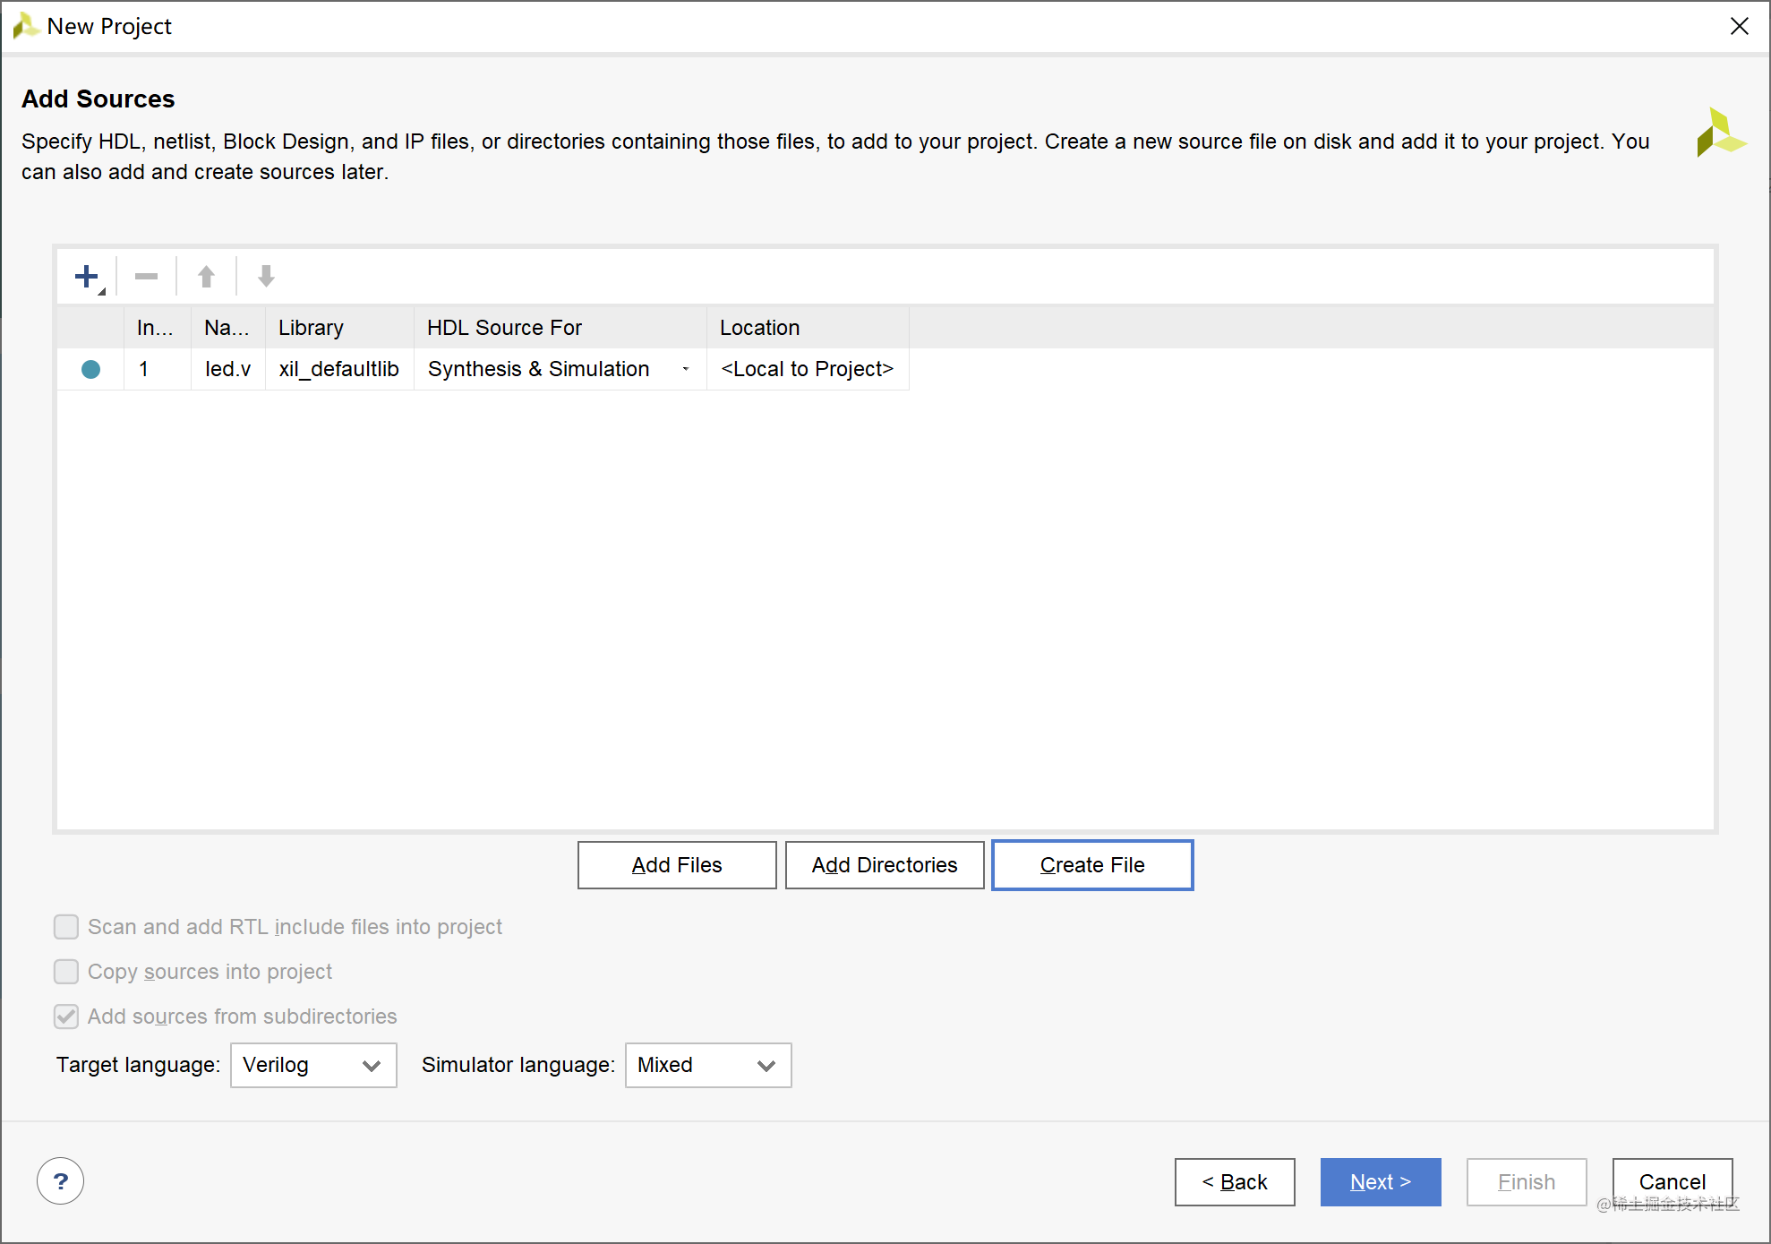Click the Add Directories button
Screen dimensions: 1771x1244
(884, 865)
